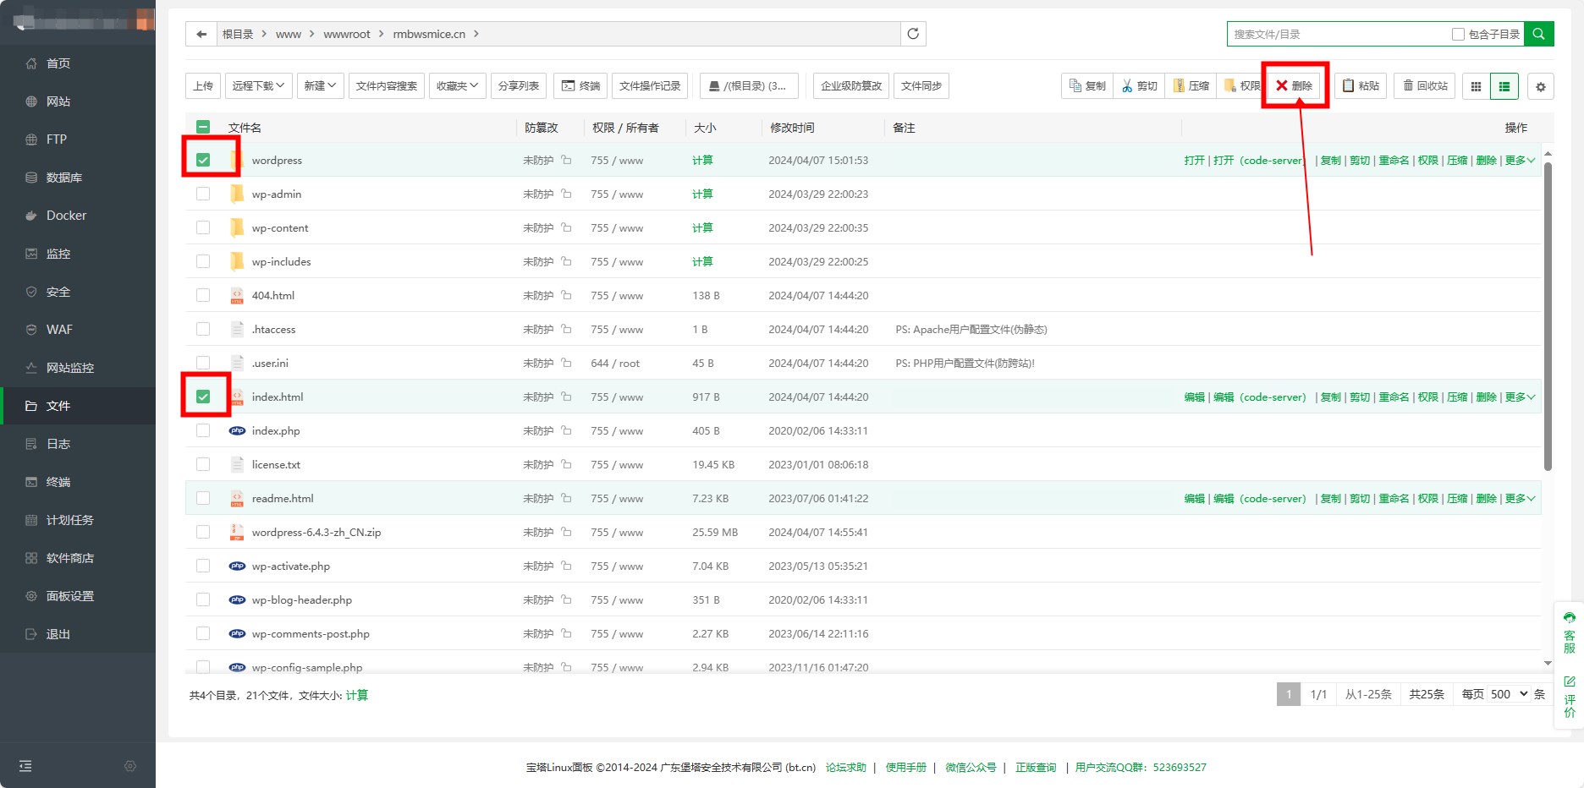Open file manager settings gear
The height and width of the screenshot is (788, 1584).
tap(1540, 86)
